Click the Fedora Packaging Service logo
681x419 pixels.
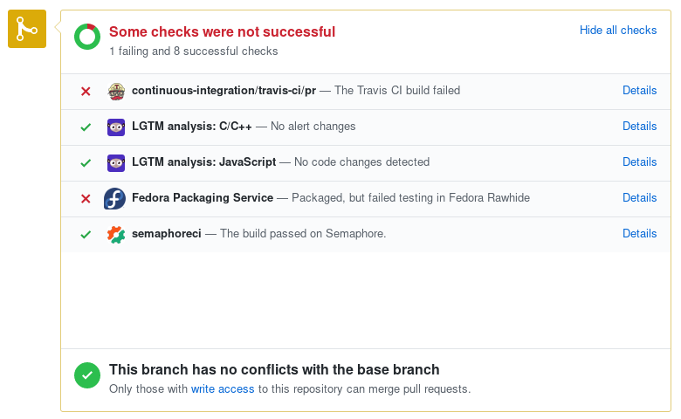tap(114, 198)
